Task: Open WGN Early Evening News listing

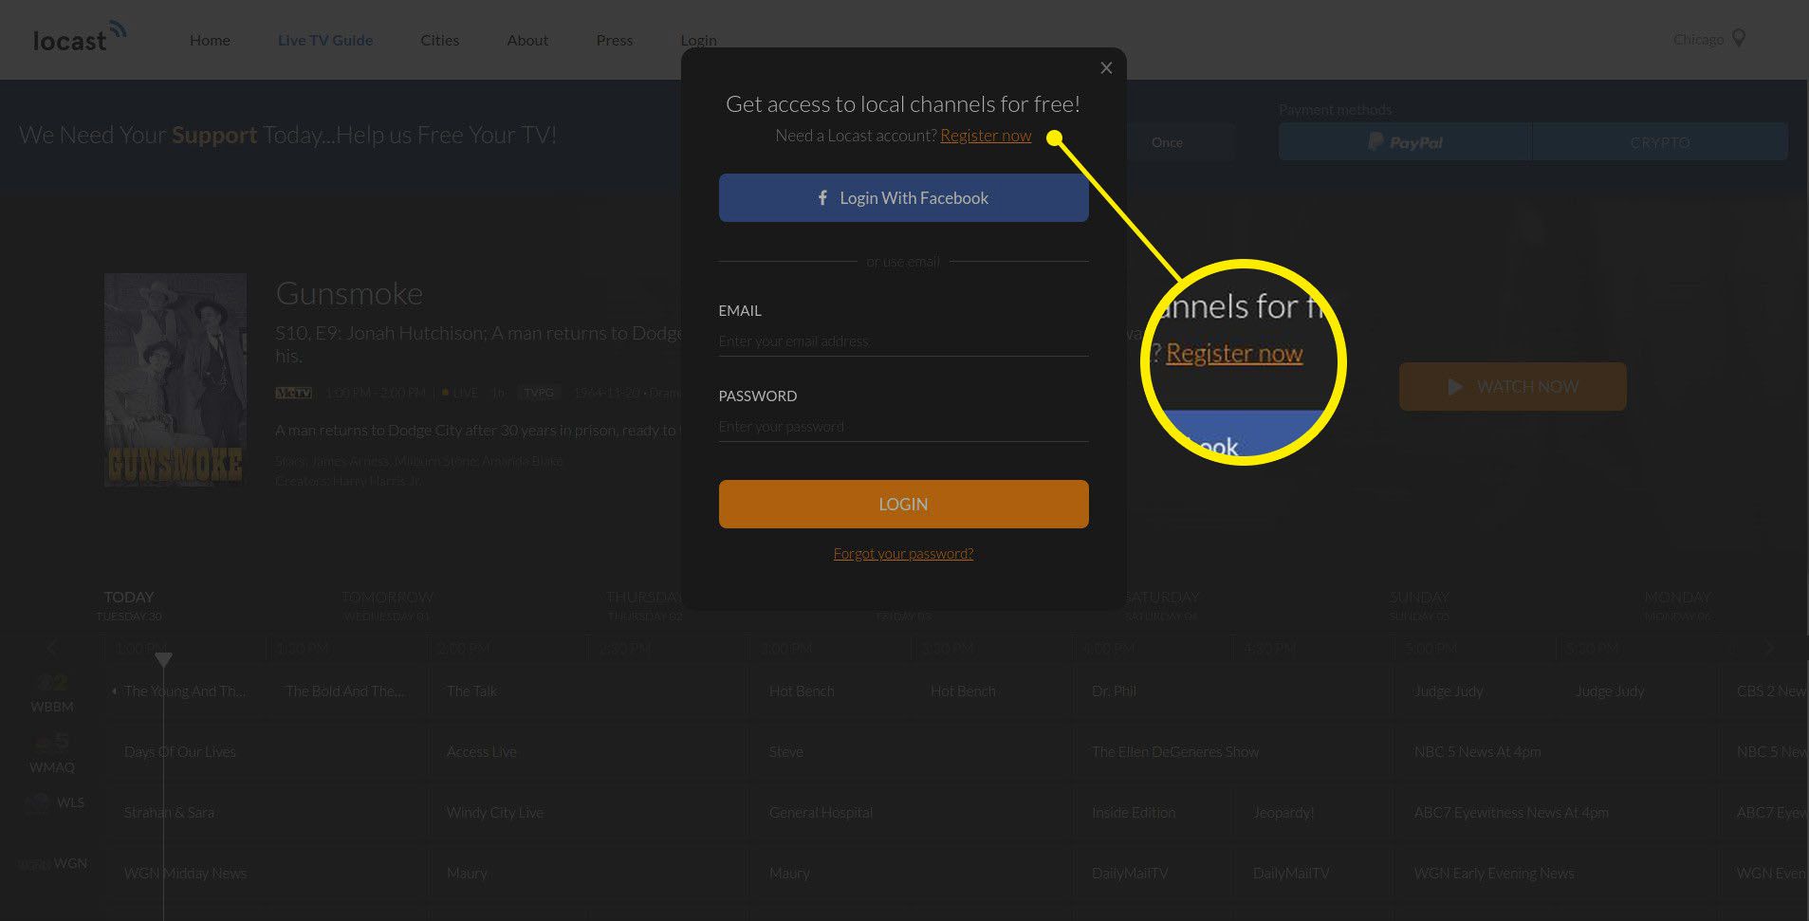Action: pos(1494,874)
